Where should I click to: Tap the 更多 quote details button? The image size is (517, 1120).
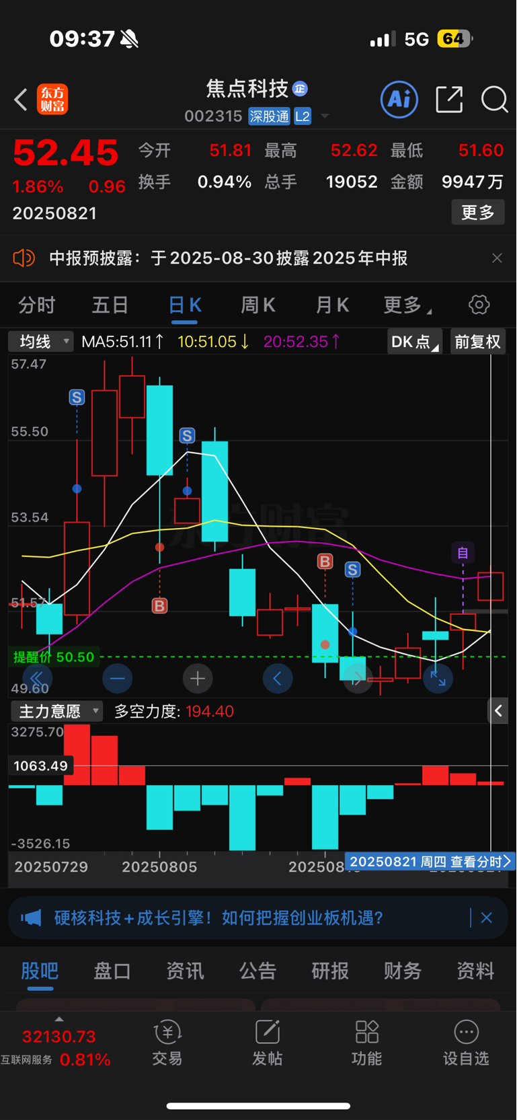click(x=478, y=213)
